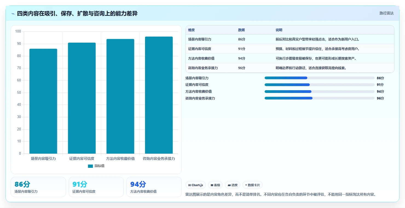Click the 91分 value after the progress bar
405x208 pixels.
[x=380, y=85]
